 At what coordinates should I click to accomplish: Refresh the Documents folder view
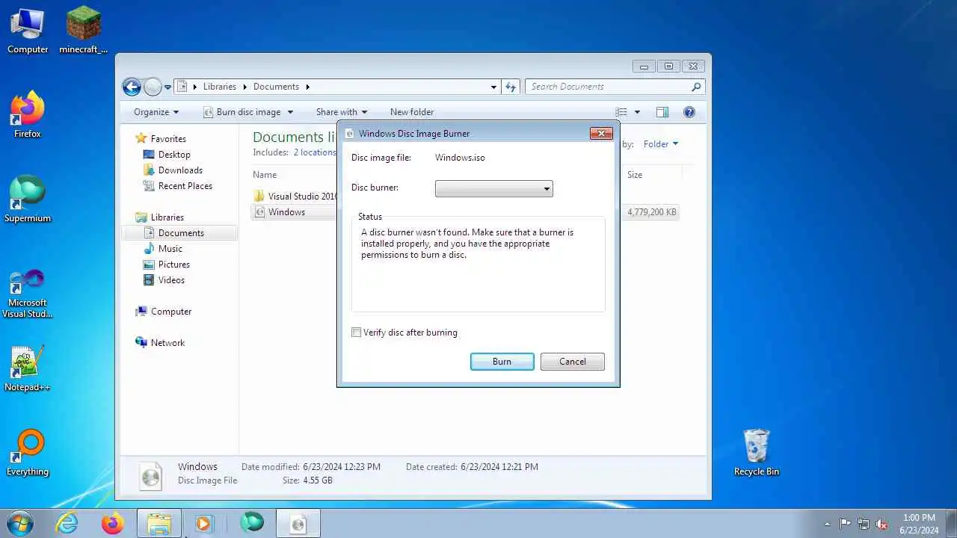coord(511,87)
